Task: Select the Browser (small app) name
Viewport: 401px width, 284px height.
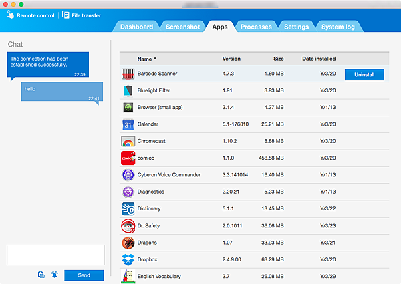Action: point(160,107)
